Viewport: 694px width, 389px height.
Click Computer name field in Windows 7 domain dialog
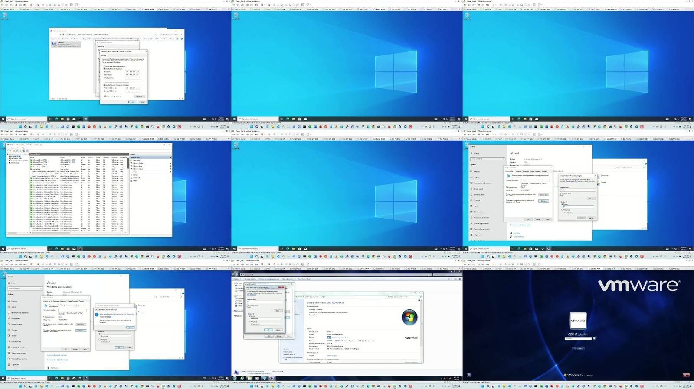click(264, 302)
